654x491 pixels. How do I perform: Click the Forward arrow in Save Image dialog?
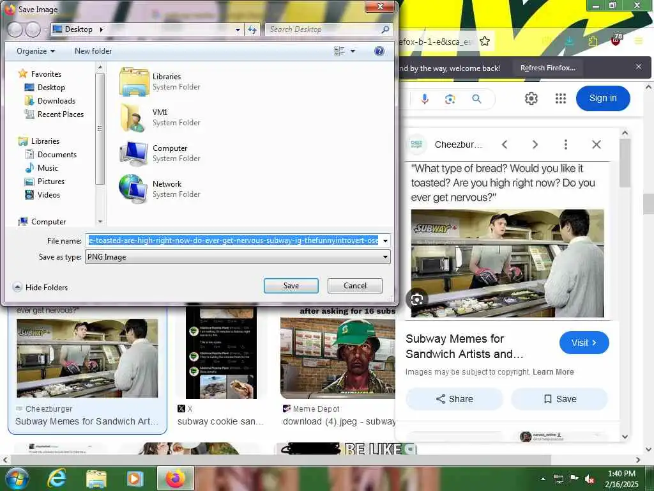(x=33, y=29)
